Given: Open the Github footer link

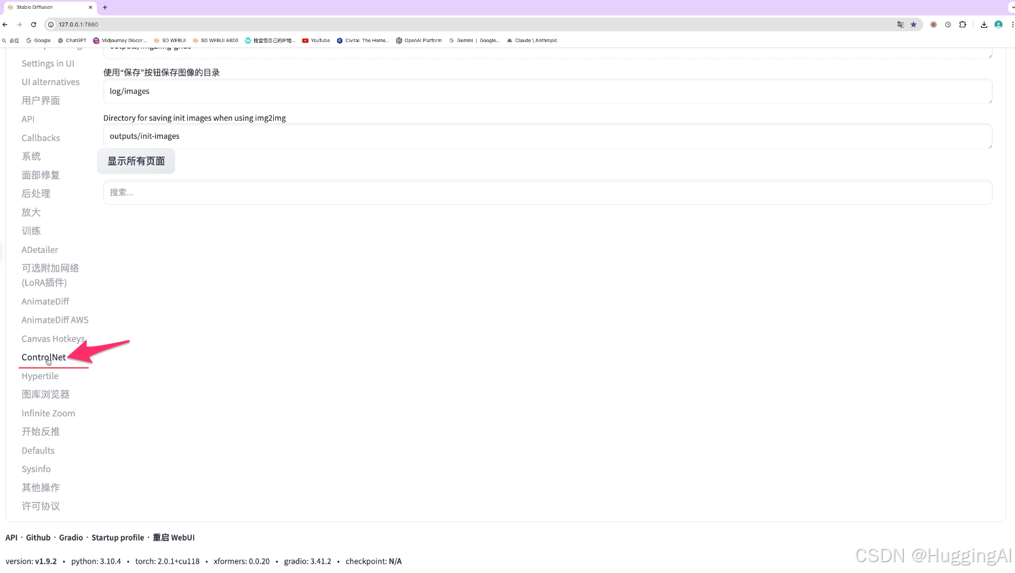Looking at the screenshot, I should coord(38,538).
